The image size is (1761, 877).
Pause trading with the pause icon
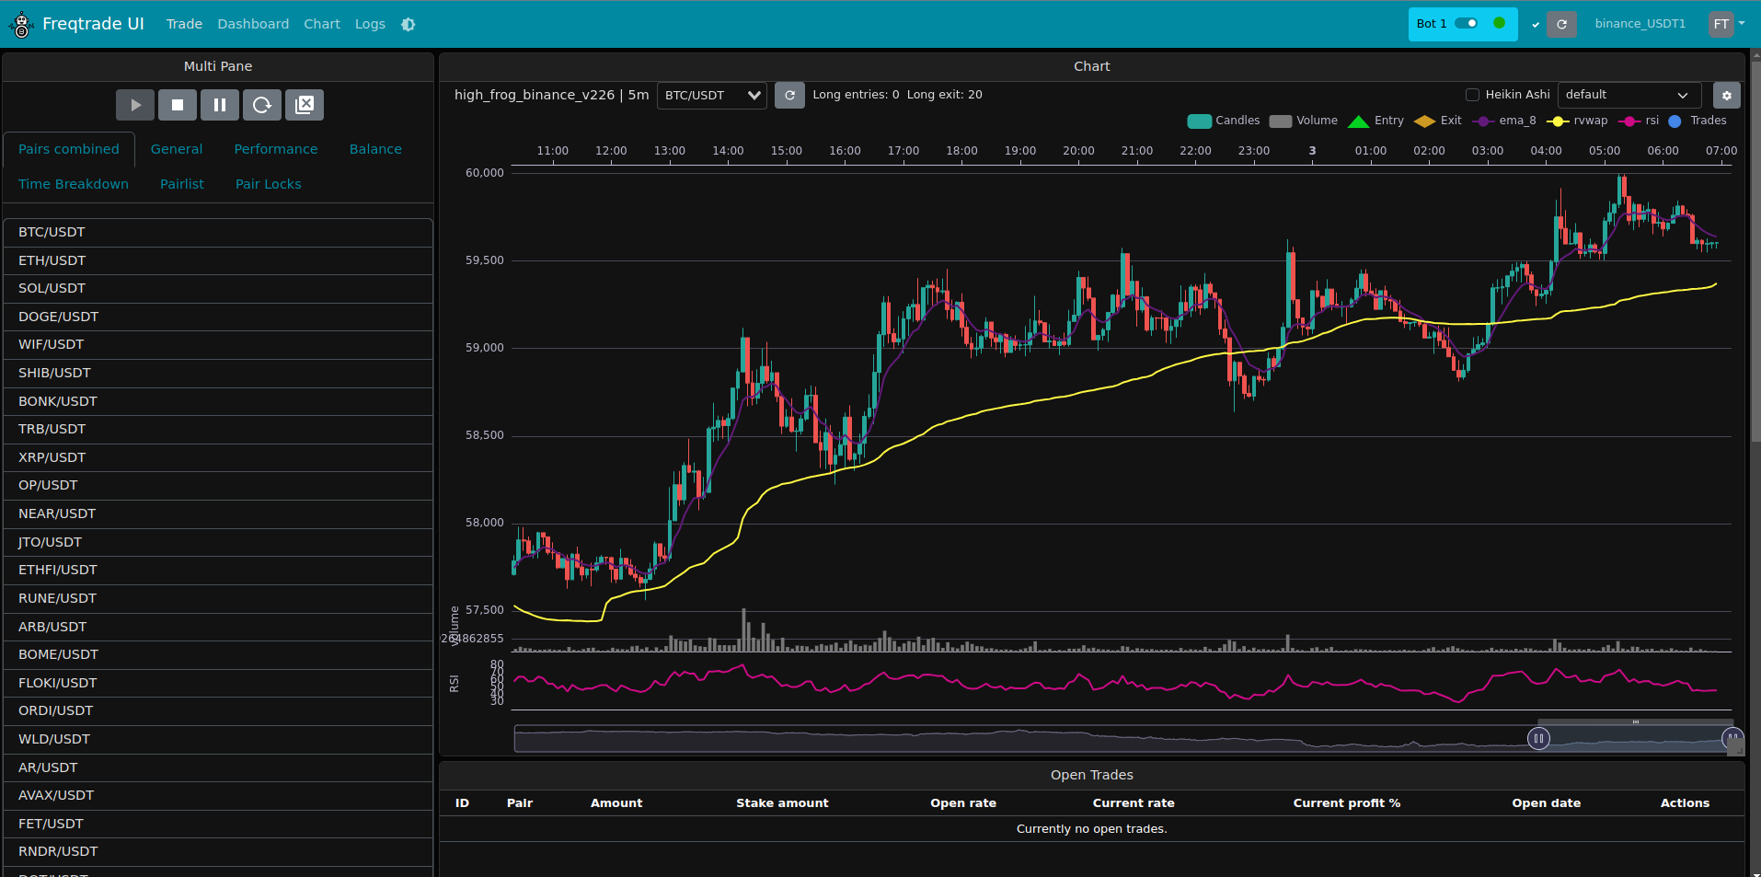point(220,105)
